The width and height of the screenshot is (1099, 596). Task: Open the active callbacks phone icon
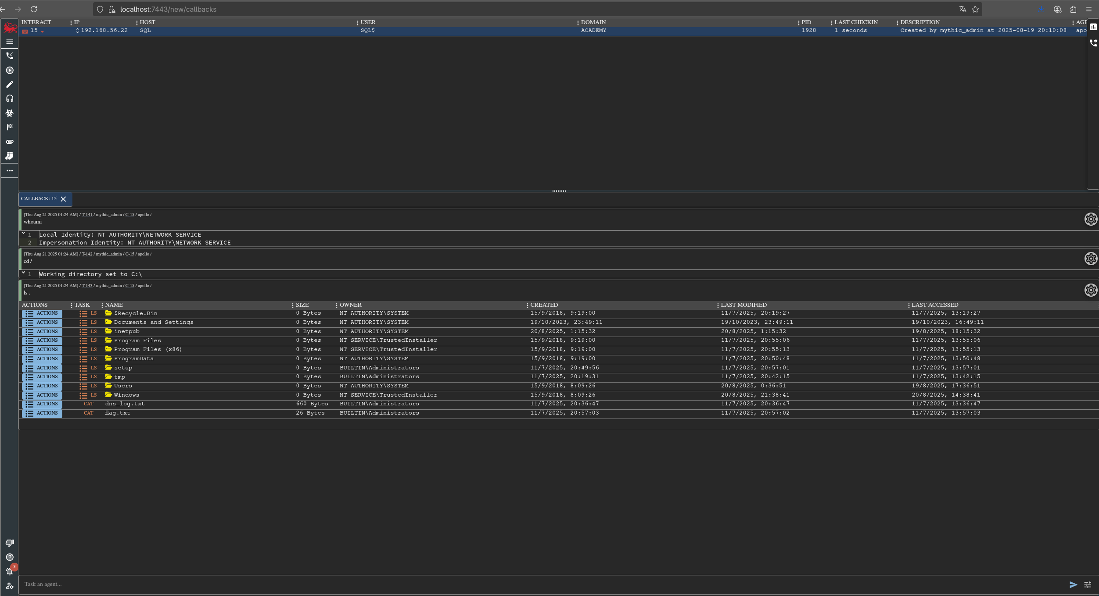pos(10,56)
